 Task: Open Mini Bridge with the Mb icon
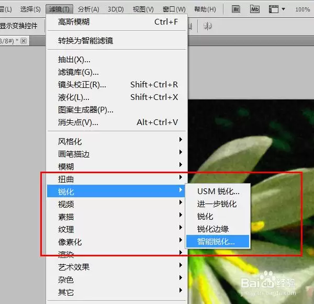click(x=255, y=9)
